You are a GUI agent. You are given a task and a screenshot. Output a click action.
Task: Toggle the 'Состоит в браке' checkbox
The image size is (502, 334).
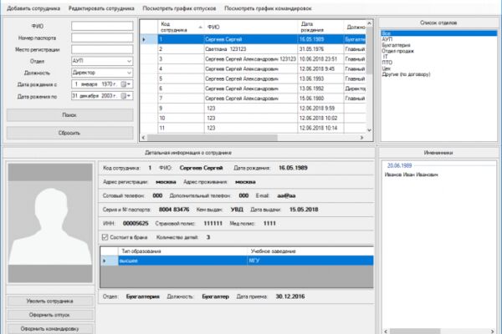pos(105,237)
